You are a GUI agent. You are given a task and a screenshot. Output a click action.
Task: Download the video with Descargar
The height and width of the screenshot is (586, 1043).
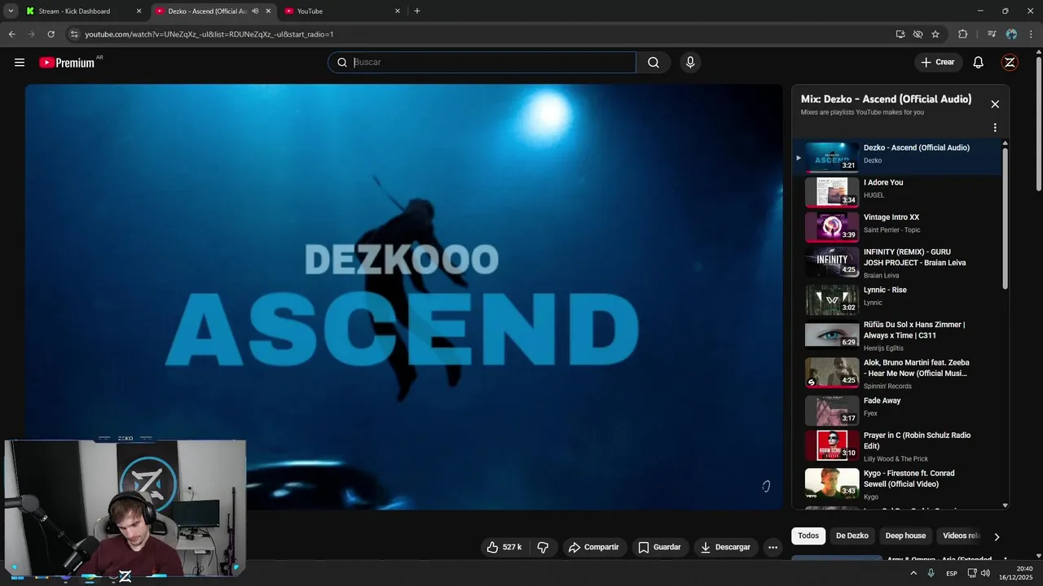[725, 548]
